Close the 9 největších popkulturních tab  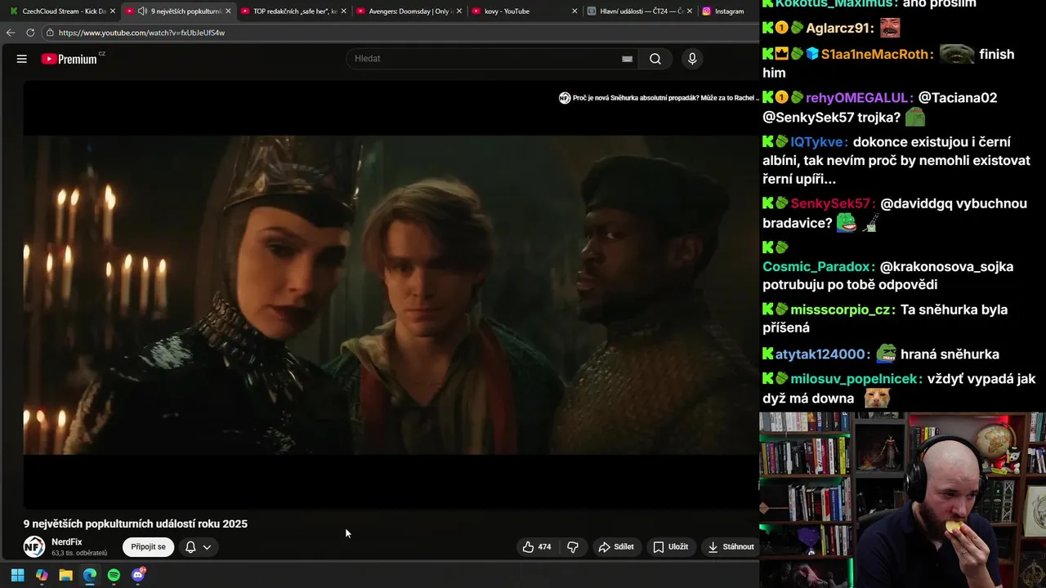[228, 11]
